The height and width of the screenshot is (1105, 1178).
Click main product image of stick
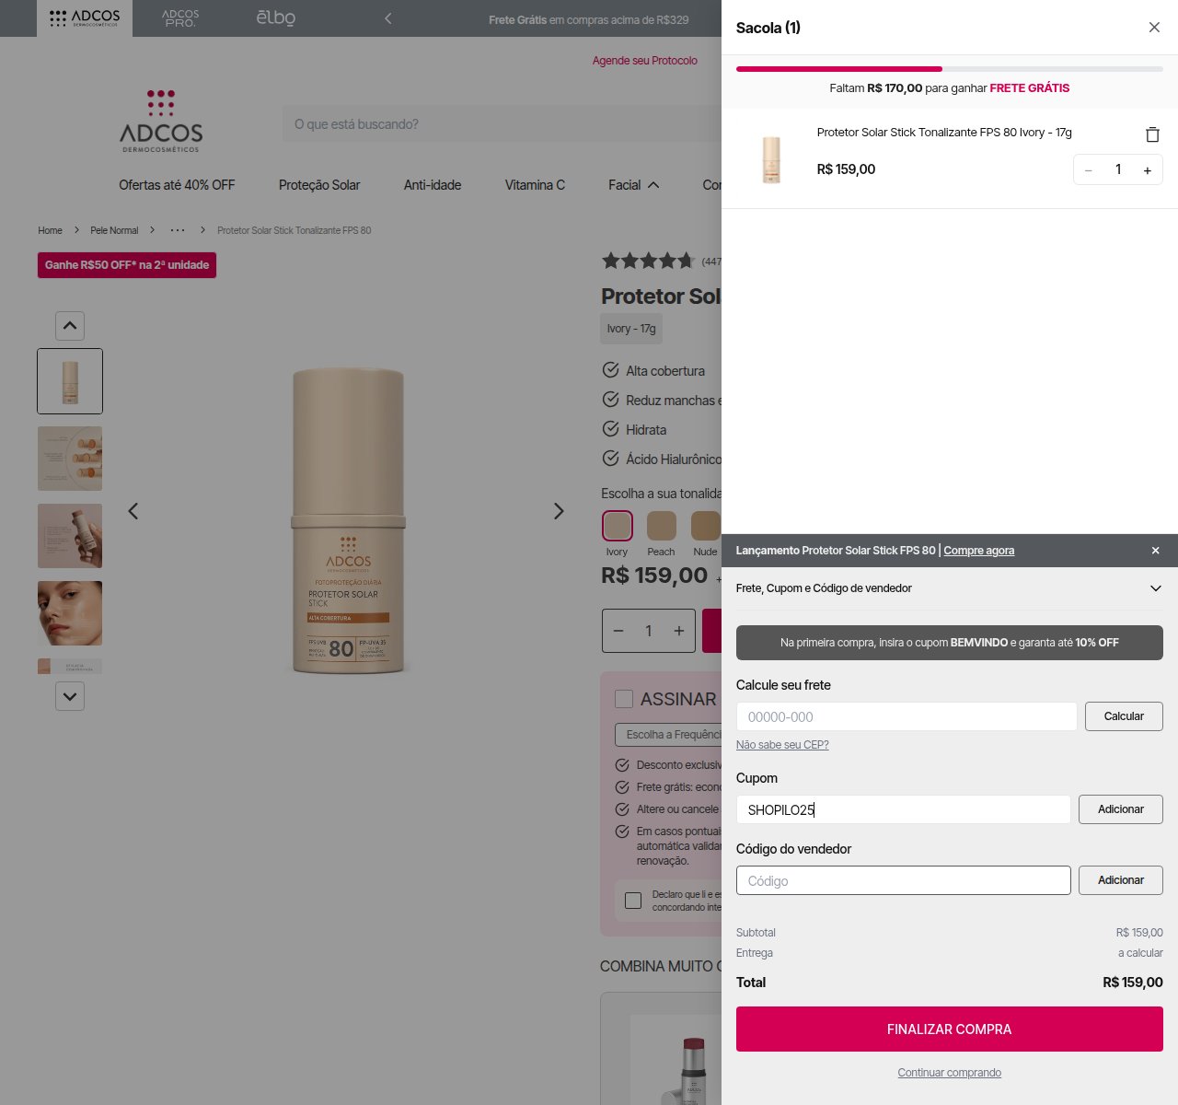click(x=348, y=520)
